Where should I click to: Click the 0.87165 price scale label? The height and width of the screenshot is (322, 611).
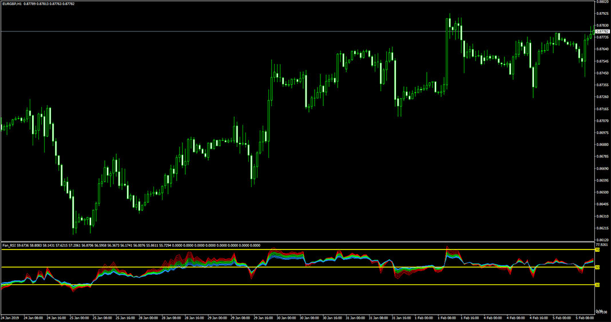602,108
